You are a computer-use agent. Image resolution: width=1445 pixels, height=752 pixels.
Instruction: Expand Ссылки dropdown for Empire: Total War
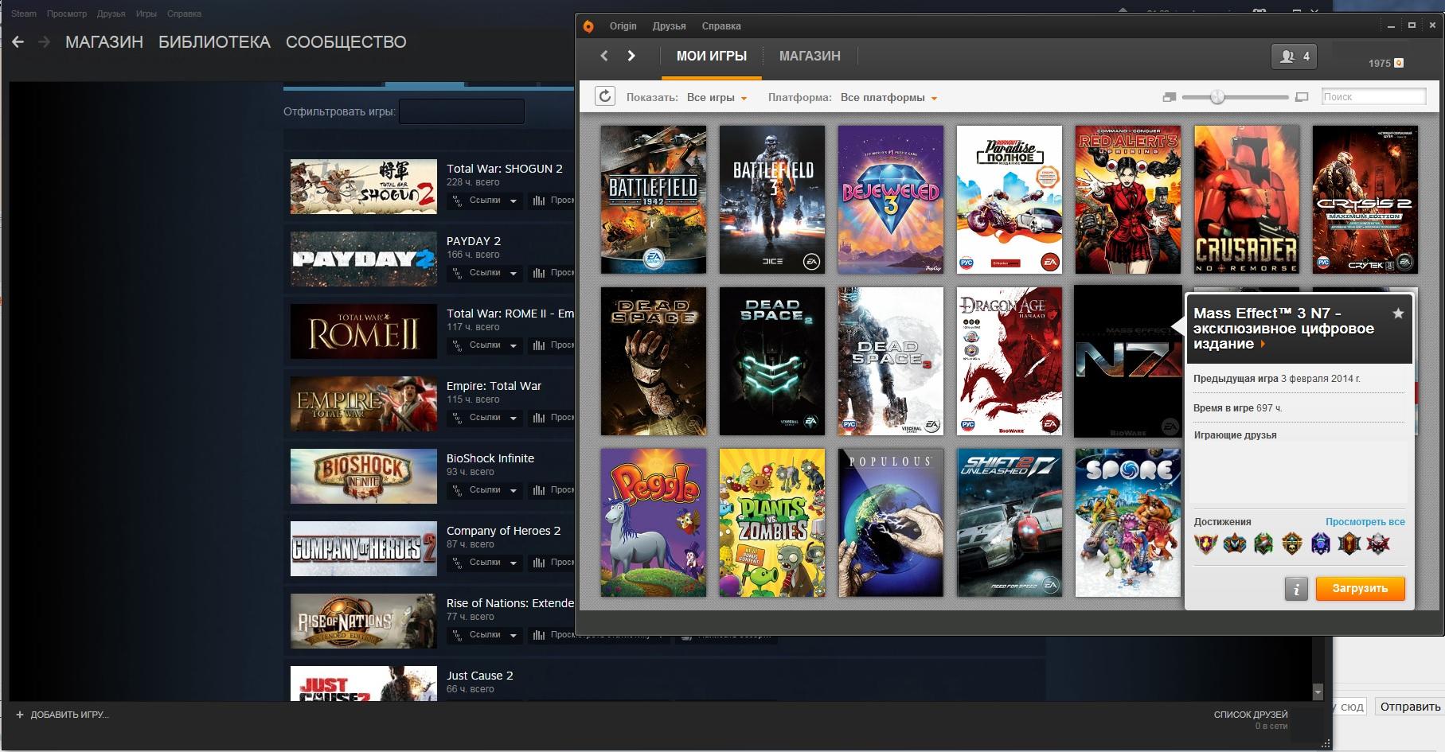[x=485, y=418]
